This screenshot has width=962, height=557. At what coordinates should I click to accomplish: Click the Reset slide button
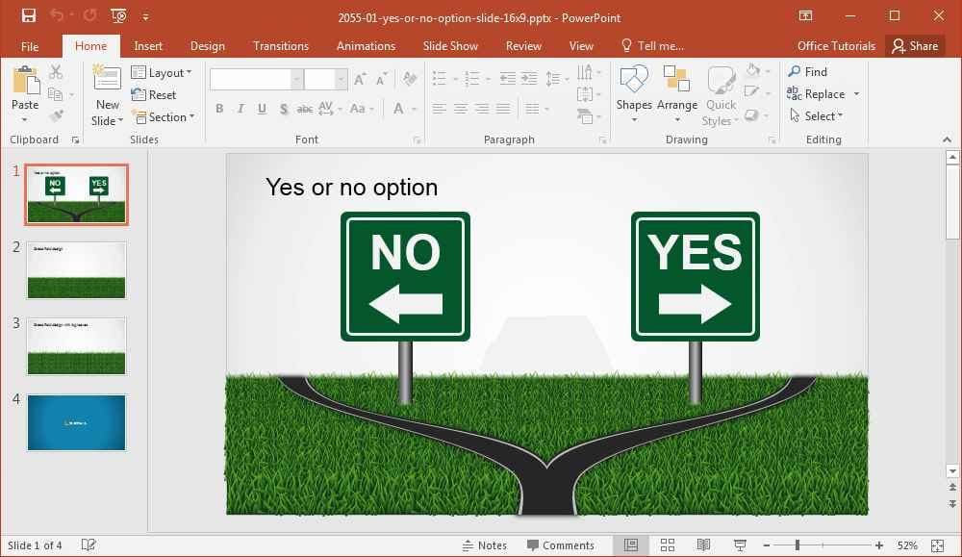(154, 94)
